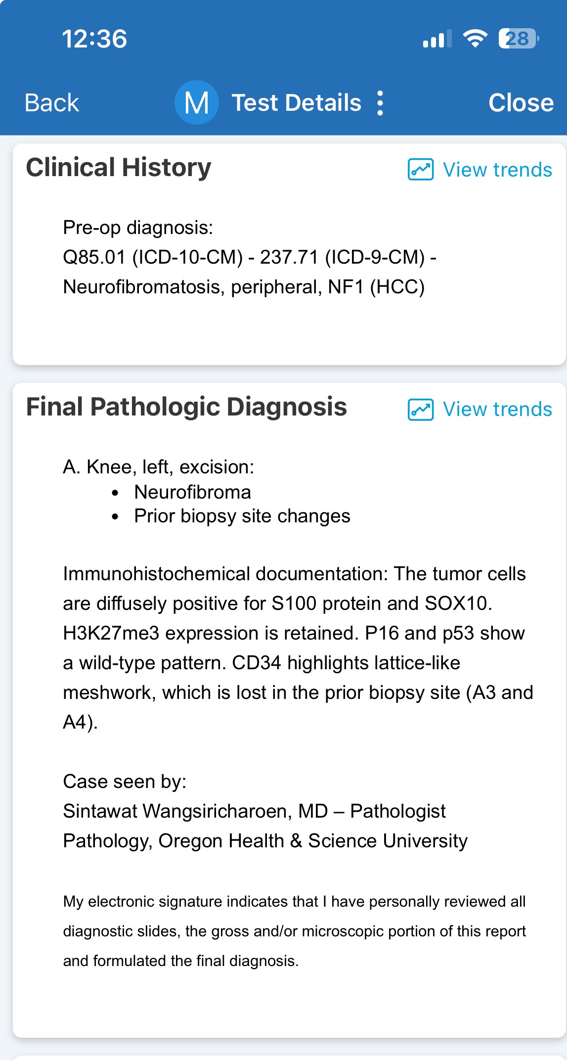
Task: Open View trends for Clinical History
Action: point(497,170)
